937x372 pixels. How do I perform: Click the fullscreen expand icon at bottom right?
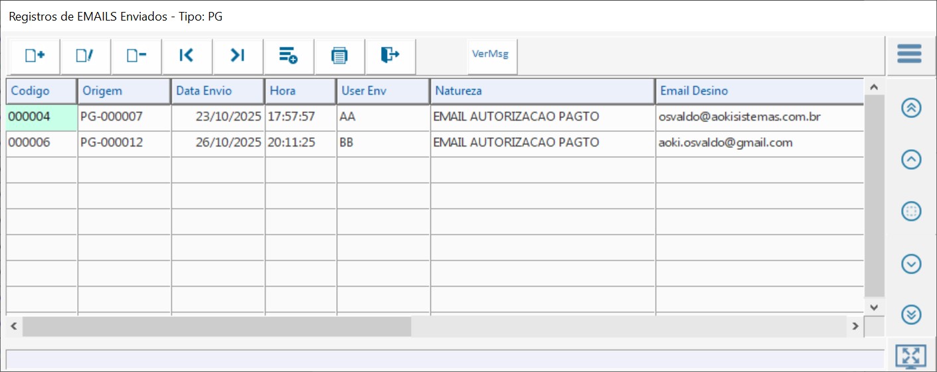coord(910,357)
